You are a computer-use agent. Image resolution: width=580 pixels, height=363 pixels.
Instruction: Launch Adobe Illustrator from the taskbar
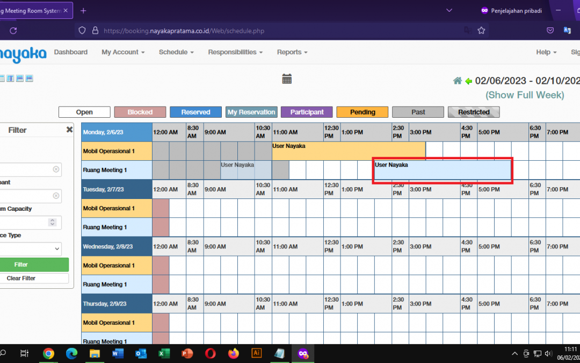pos(256,353)
